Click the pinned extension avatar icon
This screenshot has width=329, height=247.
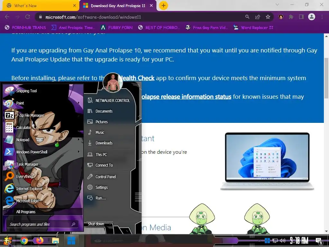pos(281,17)
